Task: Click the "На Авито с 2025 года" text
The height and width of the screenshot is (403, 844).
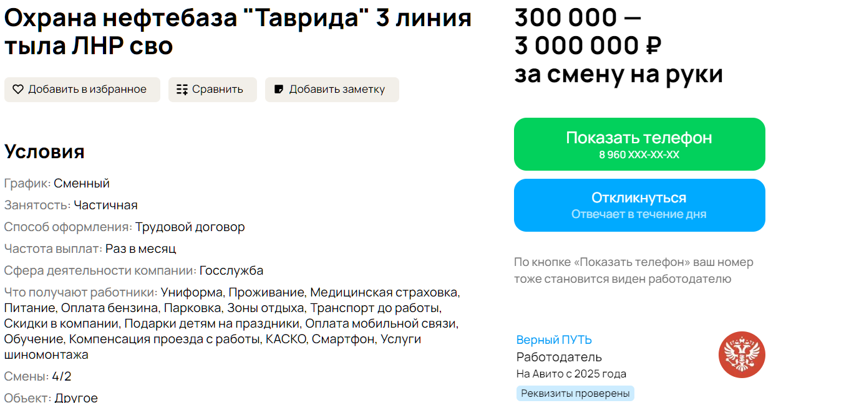Action: [571, 374]
